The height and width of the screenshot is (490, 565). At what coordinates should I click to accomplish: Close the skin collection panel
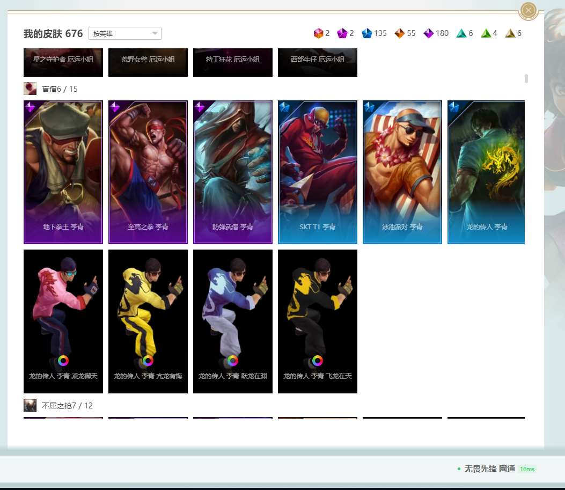click(x=529, y=10)
